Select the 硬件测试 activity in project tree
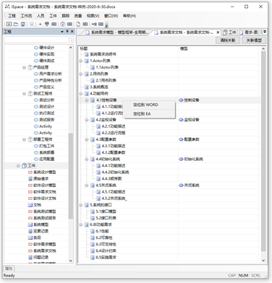The height and width of the screenshot is (283, 272). click(44, 61)
